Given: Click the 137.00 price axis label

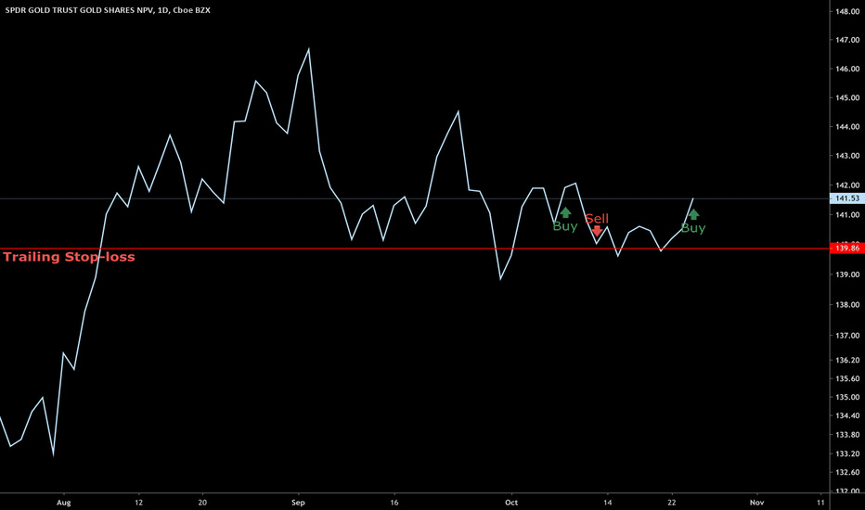Looking at the screenshot, I should (x=847, y=336).
